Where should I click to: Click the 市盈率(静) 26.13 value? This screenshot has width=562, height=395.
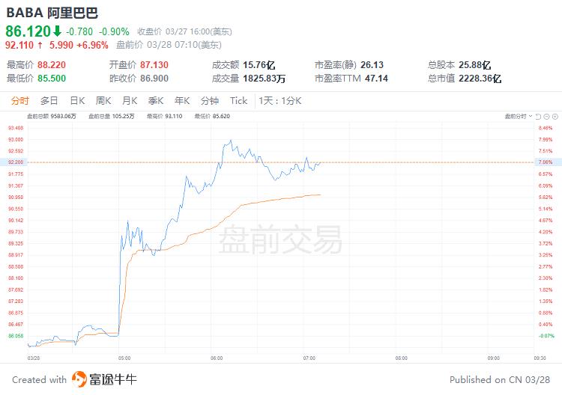click(x=372, y=65)
